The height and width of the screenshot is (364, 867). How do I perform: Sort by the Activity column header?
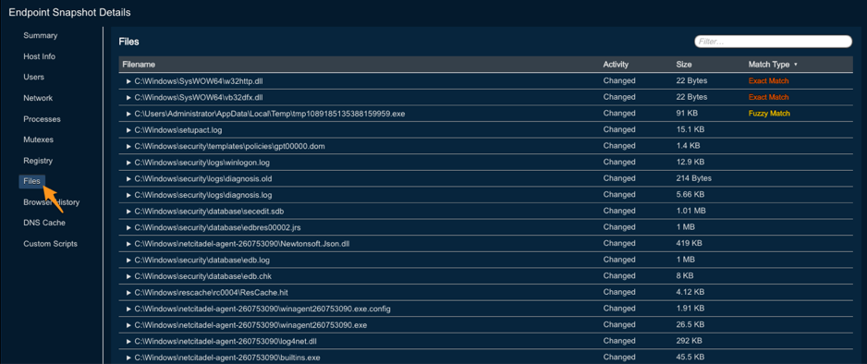click(616, 65)
